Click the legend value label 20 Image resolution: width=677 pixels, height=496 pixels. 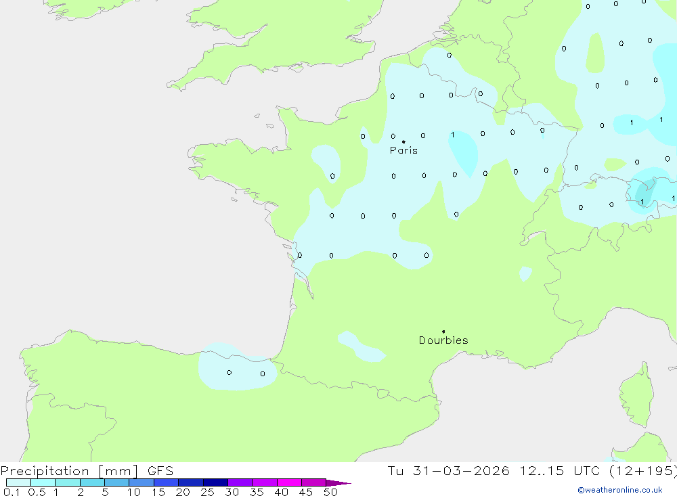pos(183,492)
